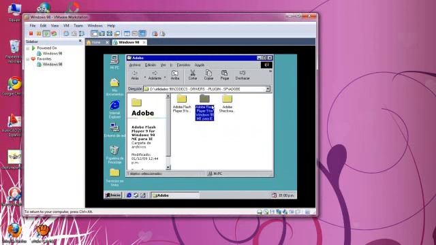
Task: Open the Atrás history dropdown arrow
Action: [x=144, y=77]
